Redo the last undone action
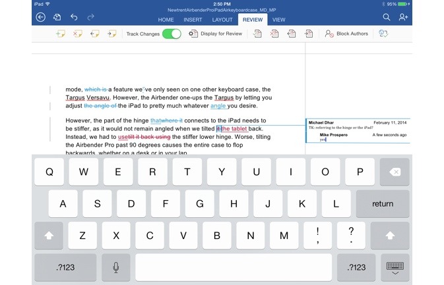The width and height of the screenshot is (444, 285). point(90,17)
